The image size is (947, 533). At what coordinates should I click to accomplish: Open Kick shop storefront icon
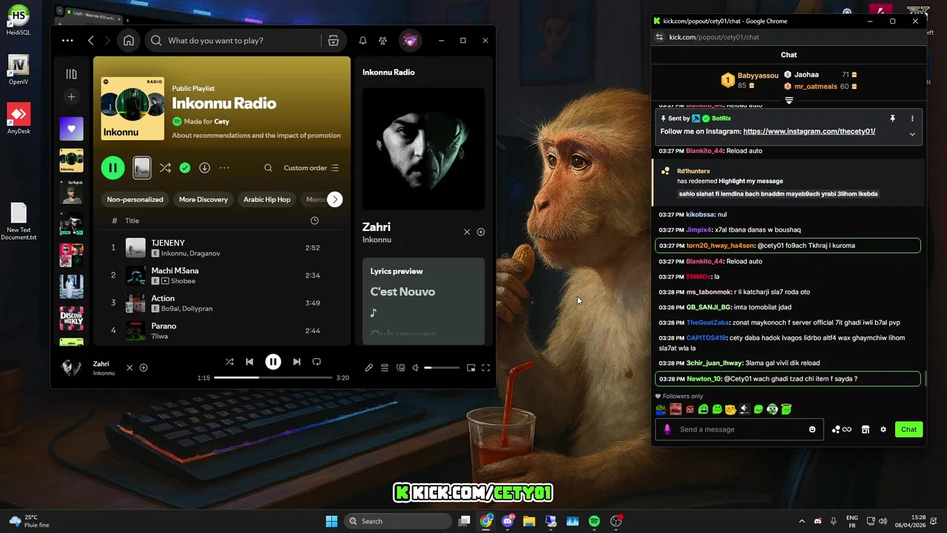865,429
